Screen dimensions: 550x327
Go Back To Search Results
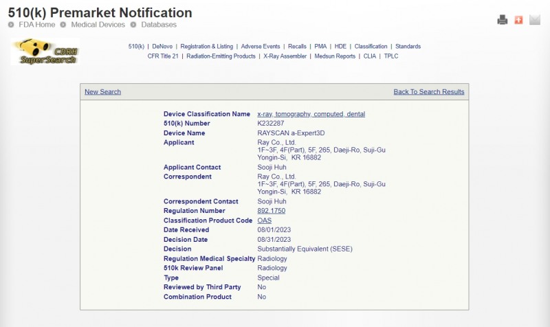pos(428,92)
